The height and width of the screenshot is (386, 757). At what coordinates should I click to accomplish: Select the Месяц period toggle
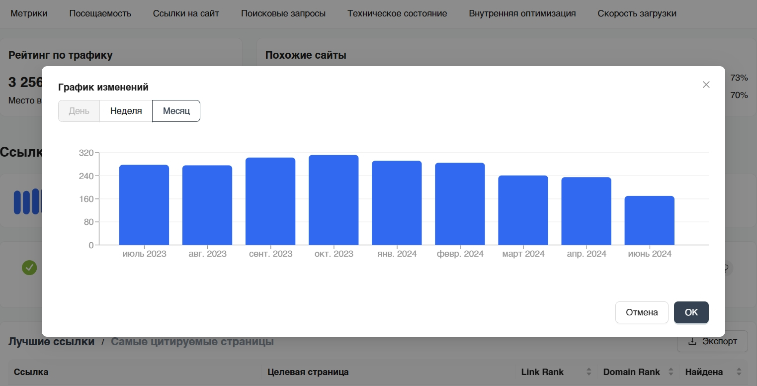[176, 111]
